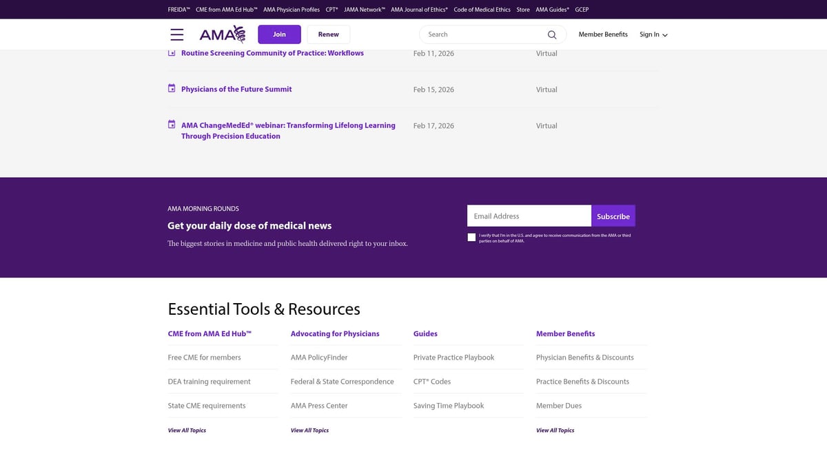This screenshot has height=465, width=827.
Task: Enable the U.S. verification consent checkbox
Action: [x=471, y=237]
